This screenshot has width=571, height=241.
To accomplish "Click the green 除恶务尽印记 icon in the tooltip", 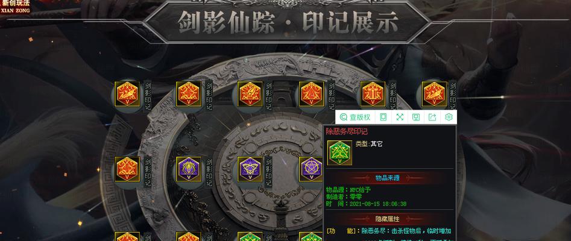I will pyautogui.click(x=339, y=152).
